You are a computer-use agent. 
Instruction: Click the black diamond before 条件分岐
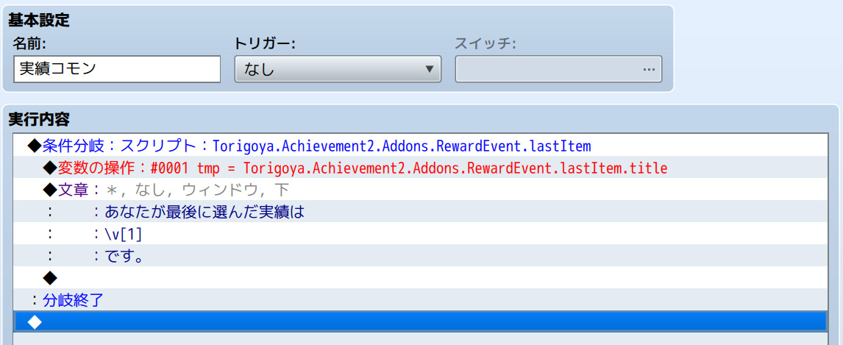34,146
